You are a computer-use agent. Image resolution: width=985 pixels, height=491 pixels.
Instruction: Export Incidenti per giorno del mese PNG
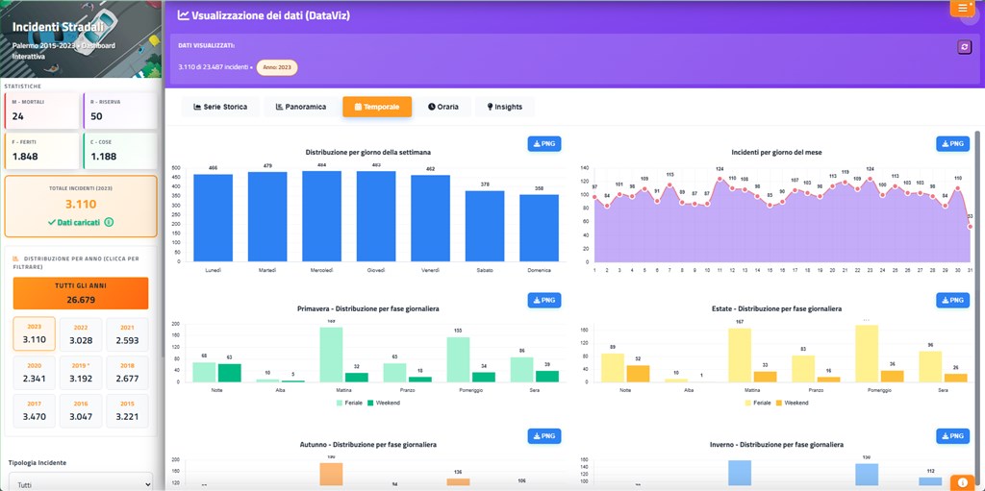click(952, 144)
